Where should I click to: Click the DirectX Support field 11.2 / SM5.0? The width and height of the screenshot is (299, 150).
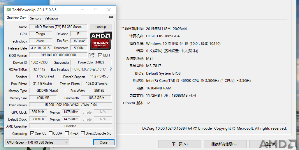click(x=99, y=76)
